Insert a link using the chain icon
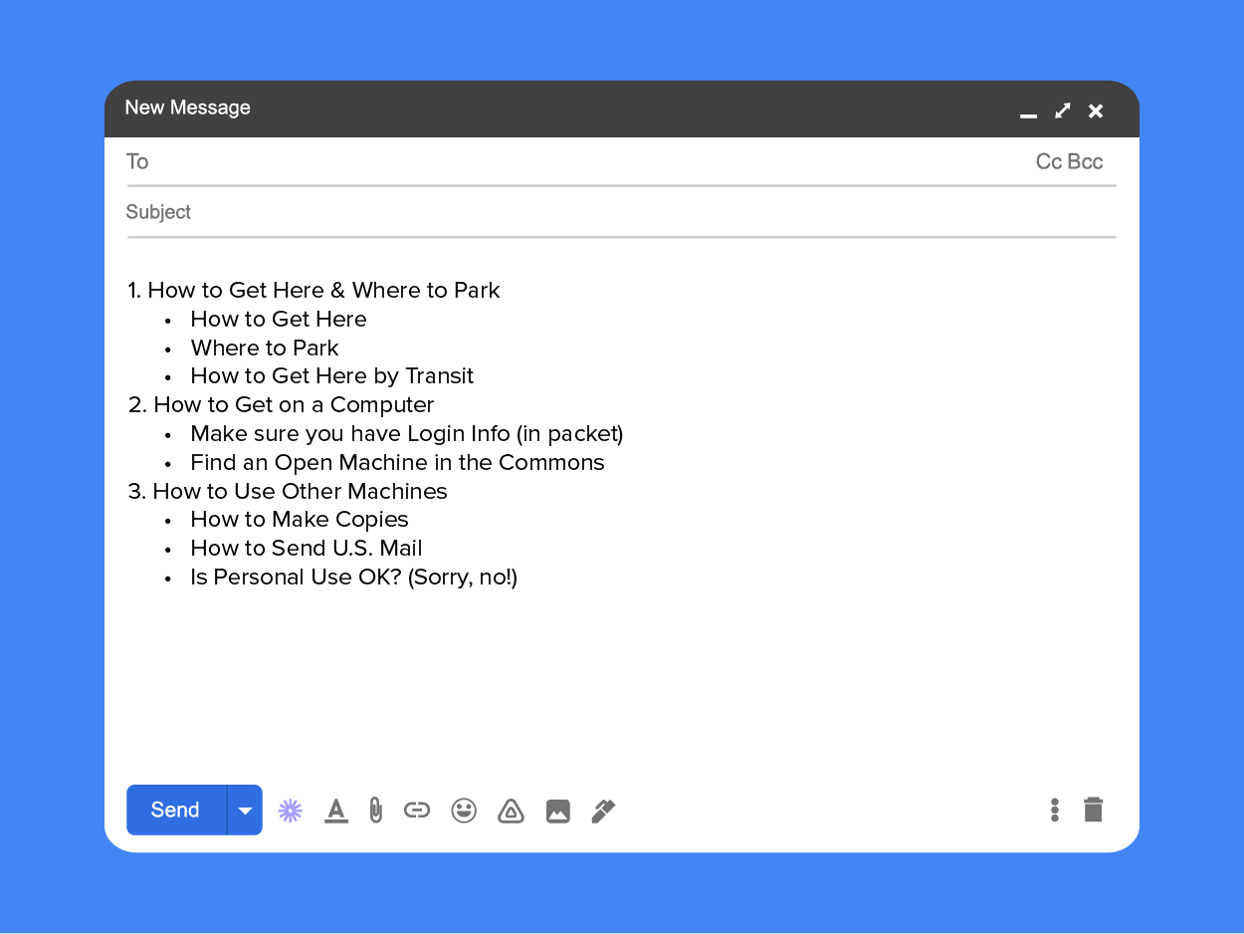 [417, 811]
